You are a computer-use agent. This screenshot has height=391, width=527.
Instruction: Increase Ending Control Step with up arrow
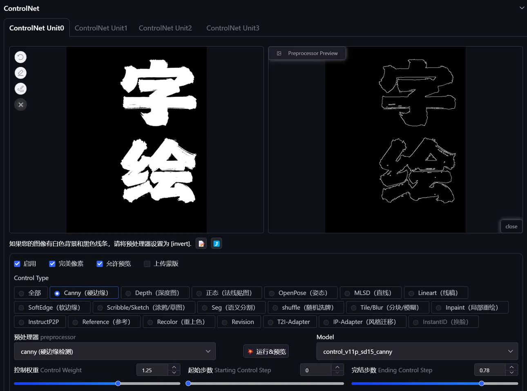pyautogui.click(x=512, y=367)
